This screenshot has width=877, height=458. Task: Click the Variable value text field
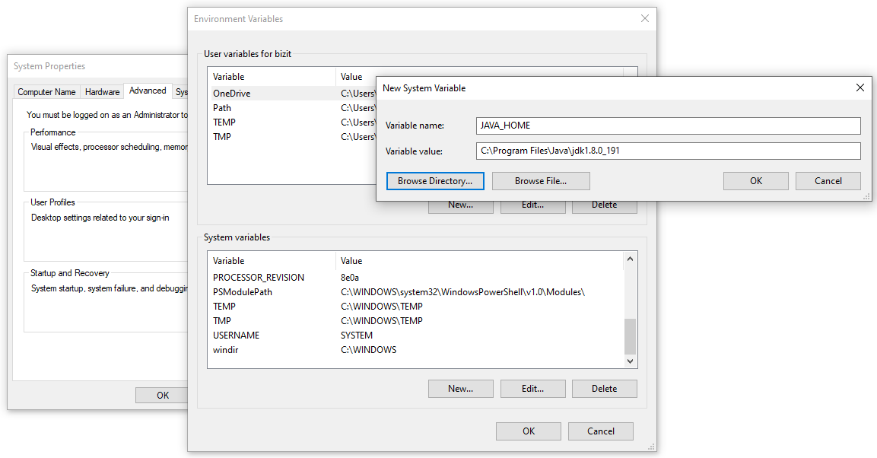pos(668,151)
